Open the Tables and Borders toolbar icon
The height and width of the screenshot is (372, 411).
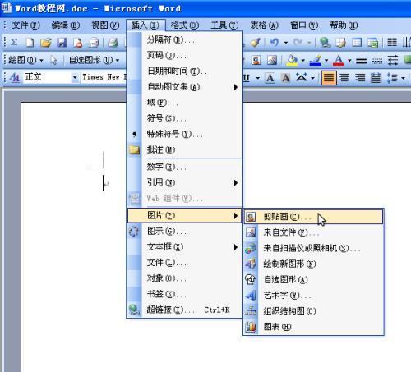click(341, 43)
